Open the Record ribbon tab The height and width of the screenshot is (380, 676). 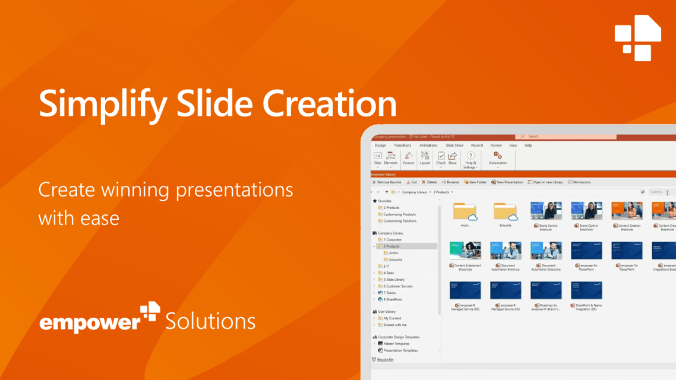tap(477, 145)
